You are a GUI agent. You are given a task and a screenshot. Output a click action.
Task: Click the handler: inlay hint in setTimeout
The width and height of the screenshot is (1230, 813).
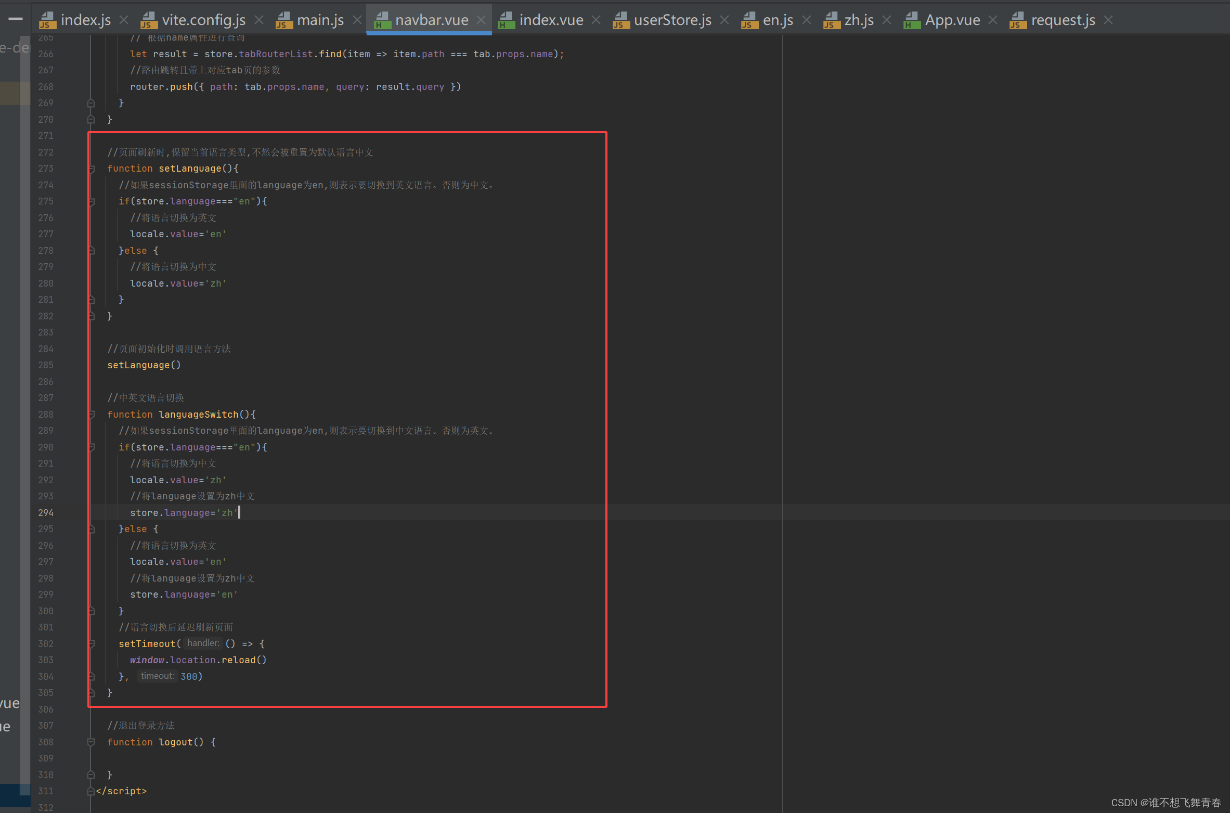pos(203,643)
